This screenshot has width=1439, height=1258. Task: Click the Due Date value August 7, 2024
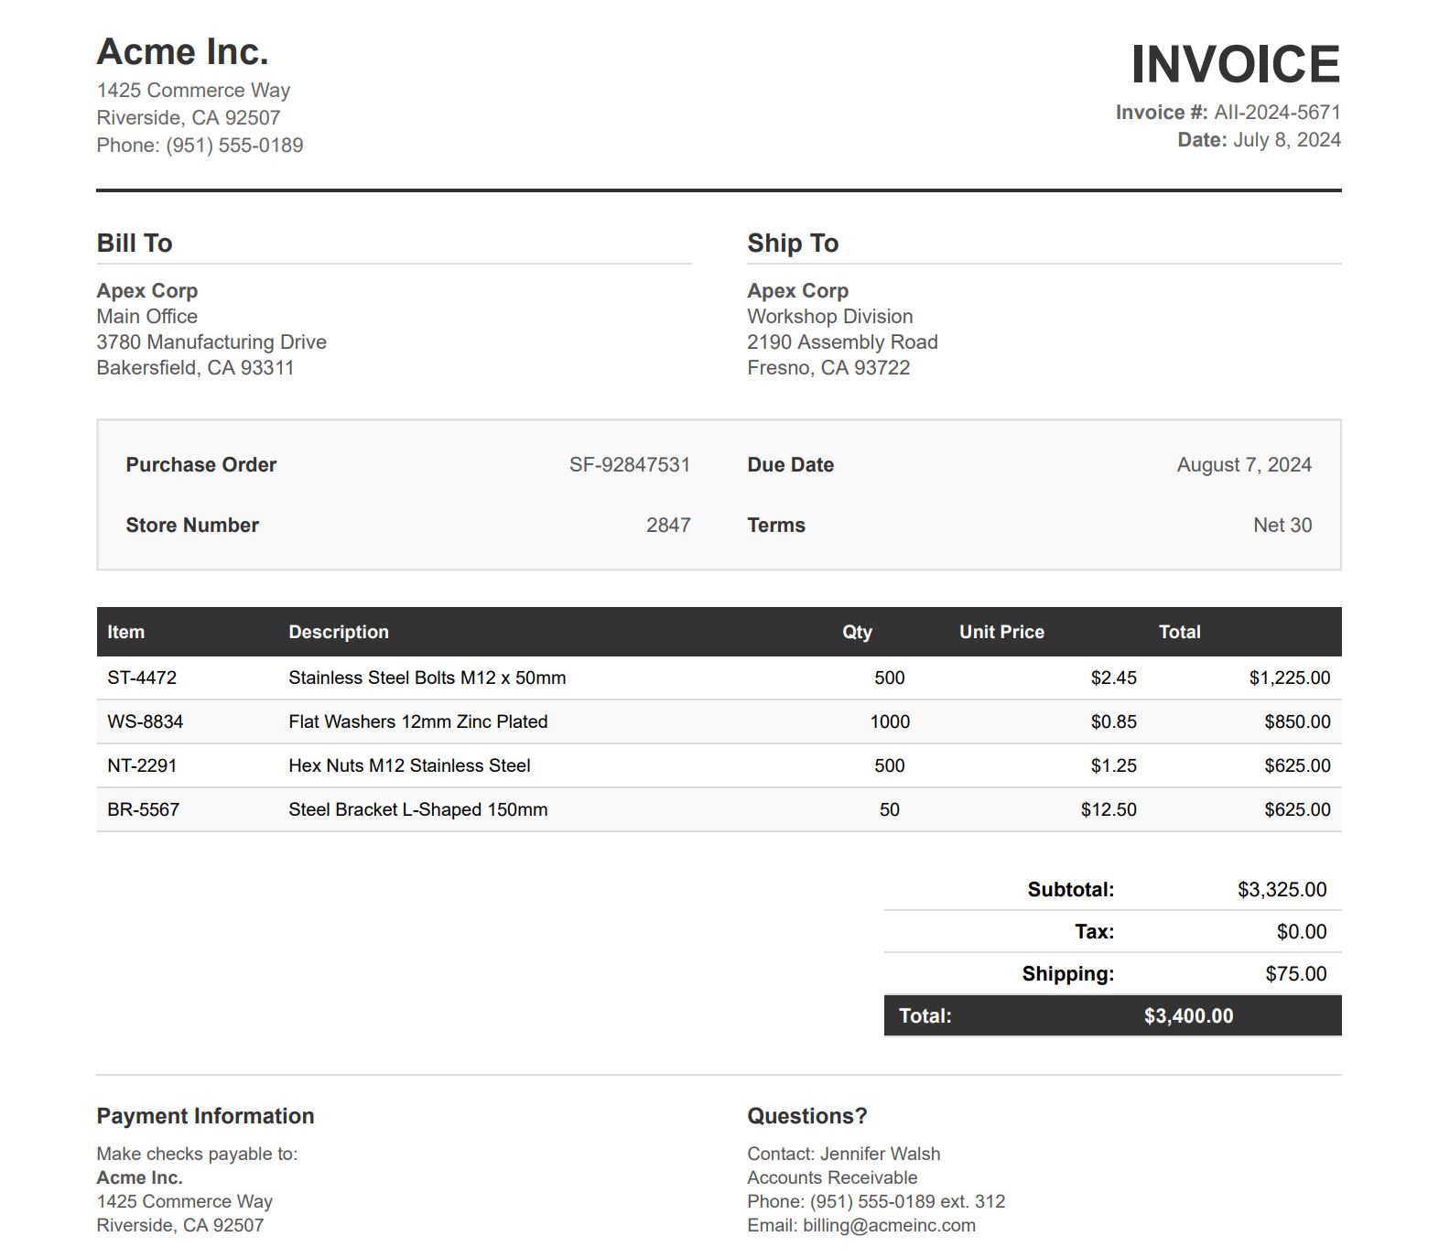point(1243,465)
